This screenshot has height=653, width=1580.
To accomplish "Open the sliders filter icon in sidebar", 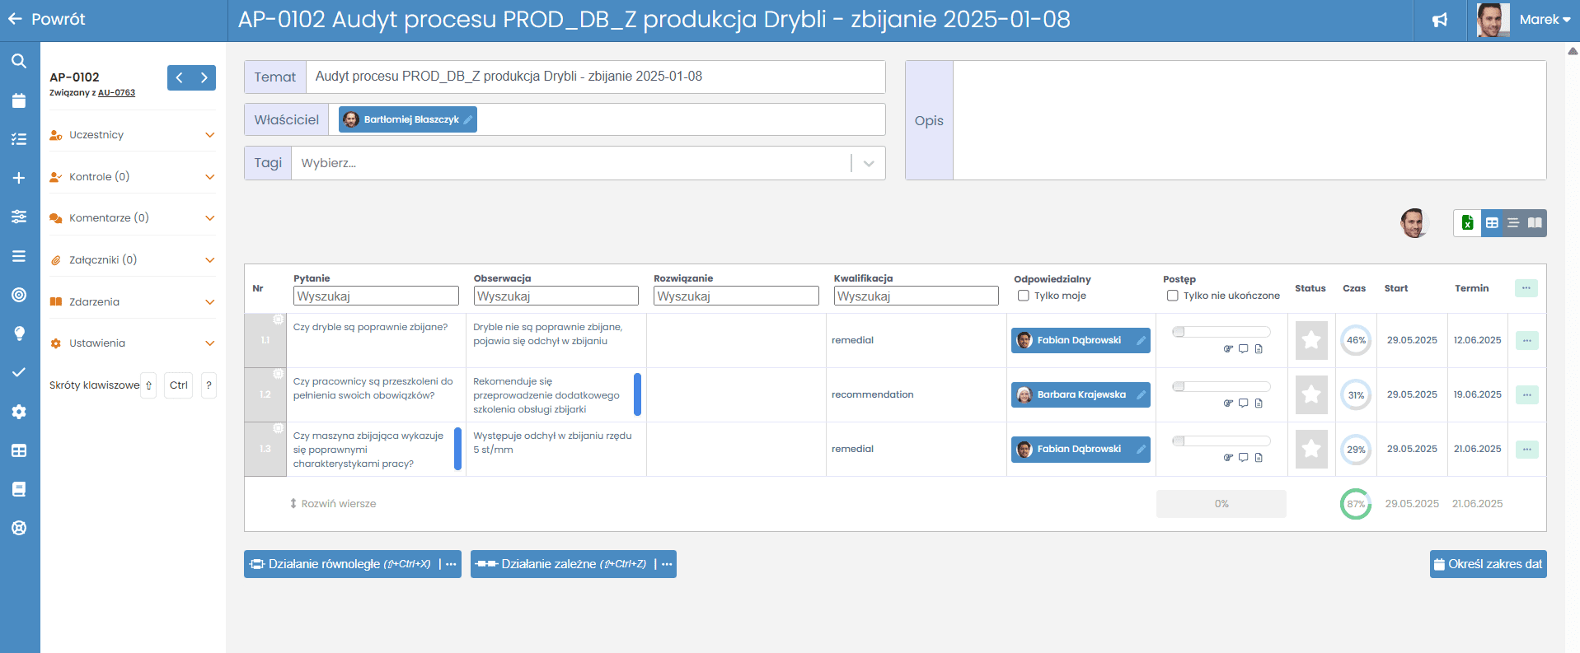I will (19, 217).
